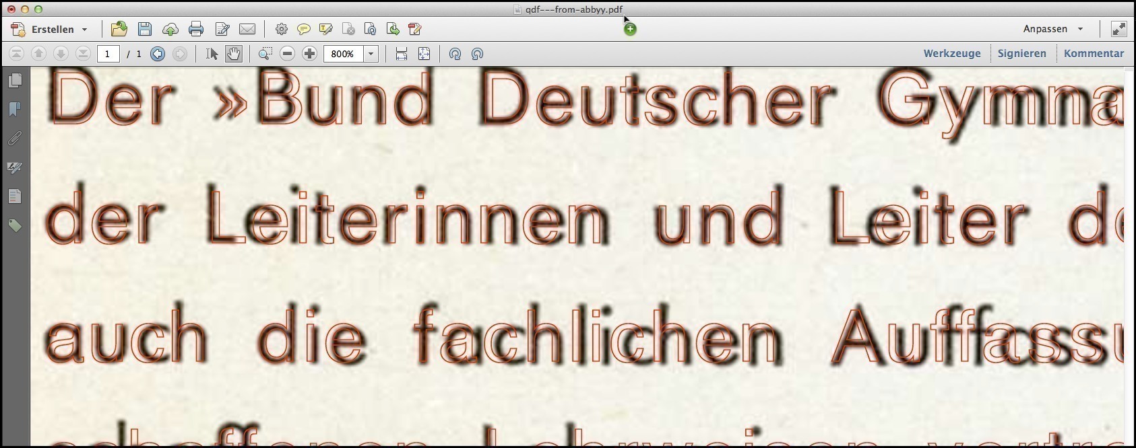
Task: Fit page to window width icon
Action: pos(402,54)
